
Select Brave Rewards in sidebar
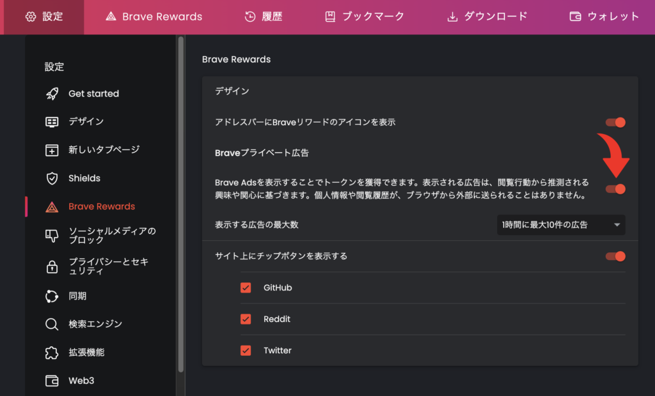pyautogui.click(x=102, y=206)
